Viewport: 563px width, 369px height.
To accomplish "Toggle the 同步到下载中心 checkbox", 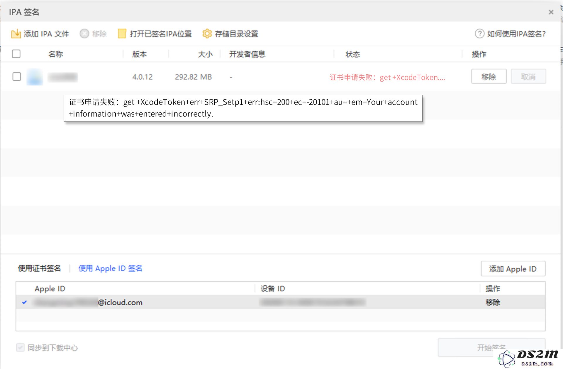I will [20, 348].
